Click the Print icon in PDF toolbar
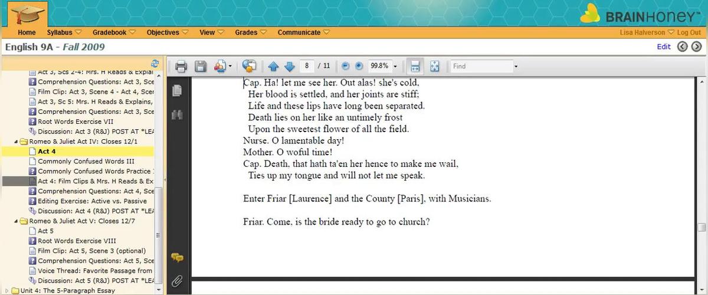 [x=181, y=66]
